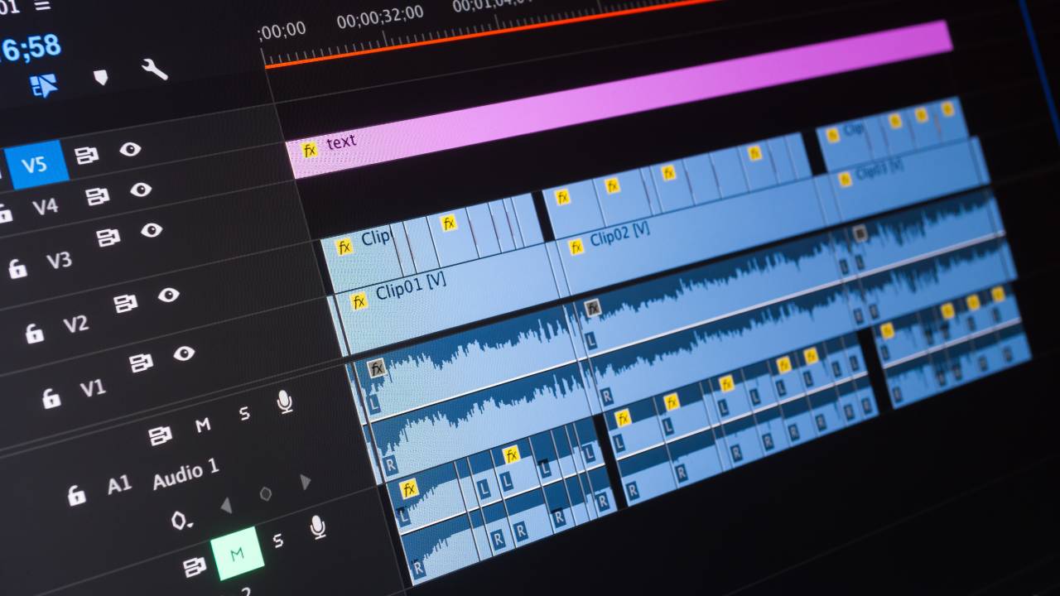
Task: Go to next keyframe on Audio 1
Action: point(305,482)
